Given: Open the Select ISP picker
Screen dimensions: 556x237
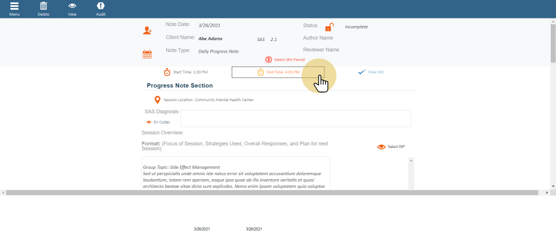Looking at the screenshot, I should pos(391,147).
